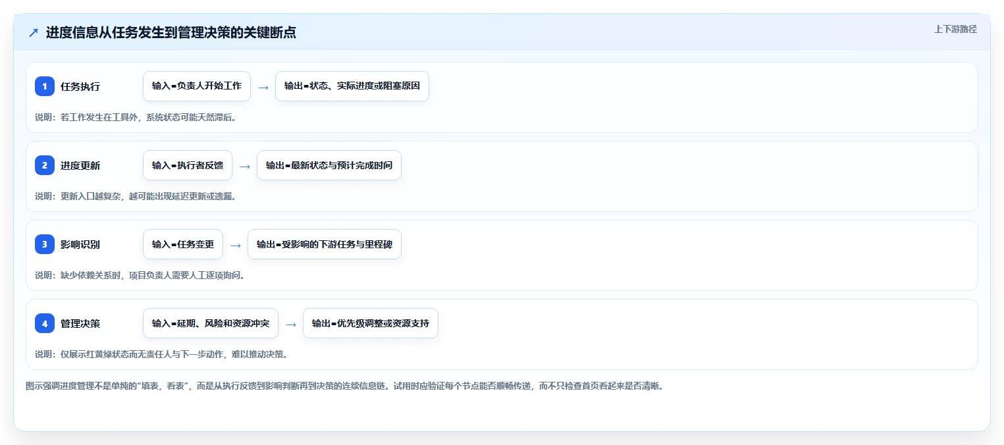The height and width of the screenshot is (445, 1004).
Task: Click the 输出=最新状态与预计完成时间 box
Action: coord(329,165)
